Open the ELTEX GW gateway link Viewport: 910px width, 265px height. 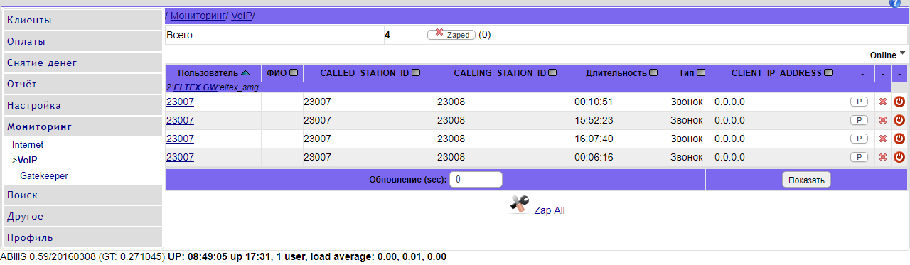pos(196,87)
